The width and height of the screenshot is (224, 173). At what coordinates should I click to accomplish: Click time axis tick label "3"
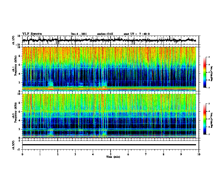[x=75, y=154]
